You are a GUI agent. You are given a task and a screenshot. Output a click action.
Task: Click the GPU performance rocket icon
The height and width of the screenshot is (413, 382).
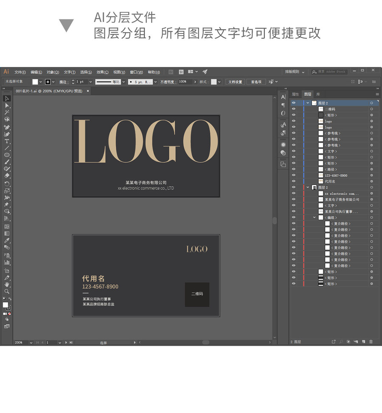tap(205, 72)
